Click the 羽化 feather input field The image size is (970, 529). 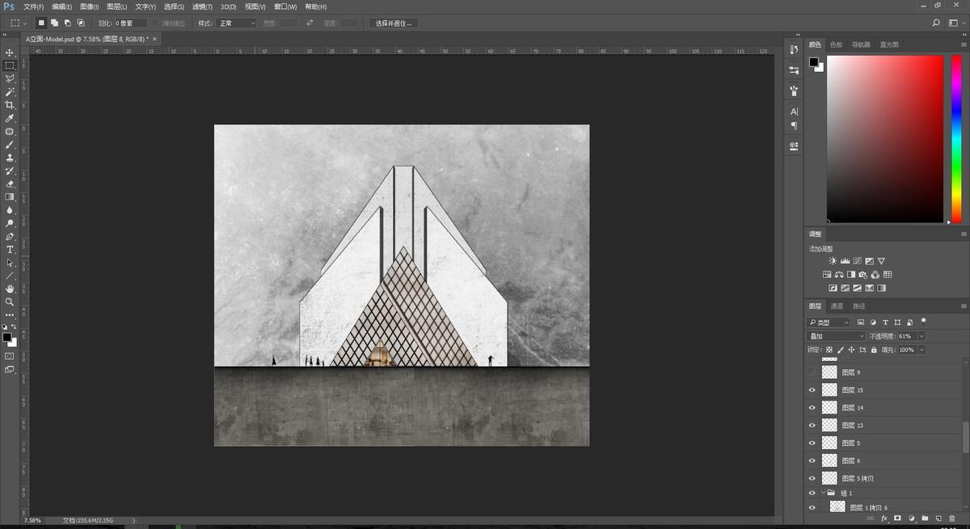click(131, 23)
